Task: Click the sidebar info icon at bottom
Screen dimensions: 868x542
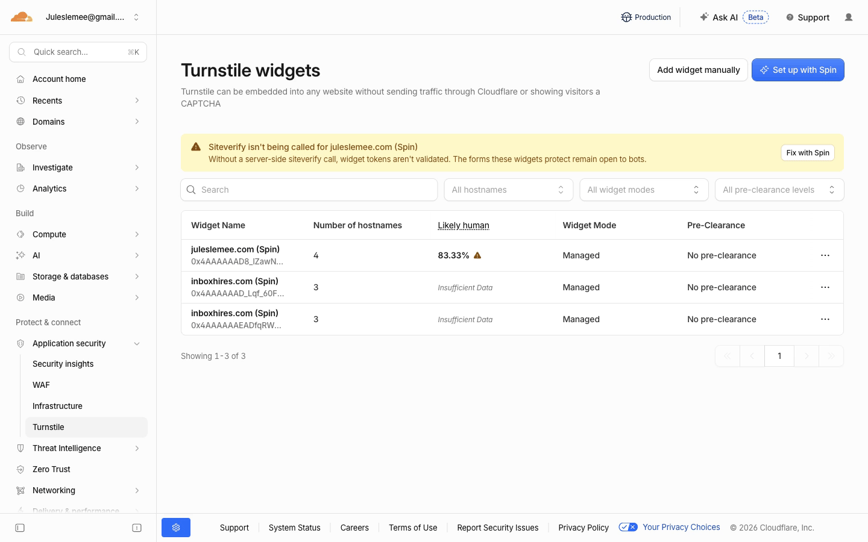Action: pyautogui.click(x=137, y=528)
